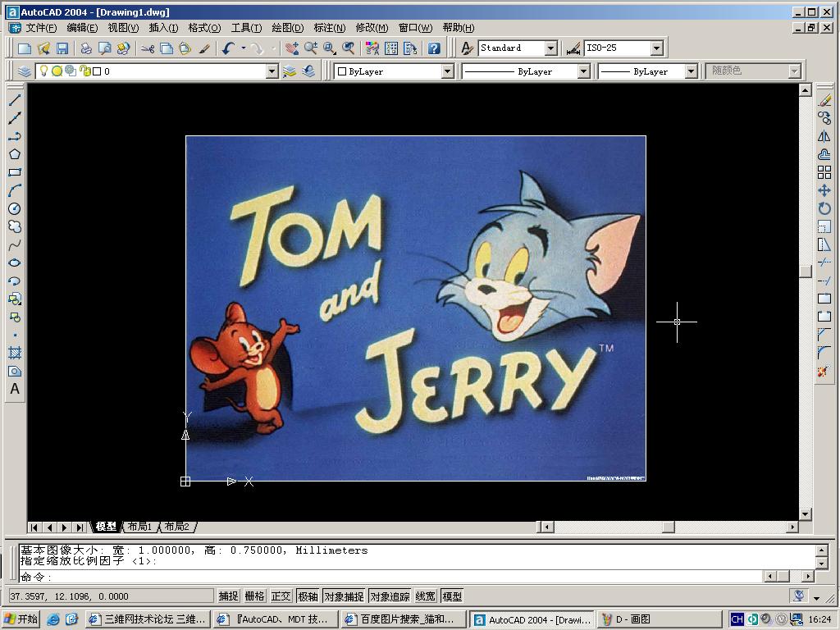Image resolution: width=840 pixels, height=630 pixels.
Task: Click the Mirror tool
Action: click(824, 136)
